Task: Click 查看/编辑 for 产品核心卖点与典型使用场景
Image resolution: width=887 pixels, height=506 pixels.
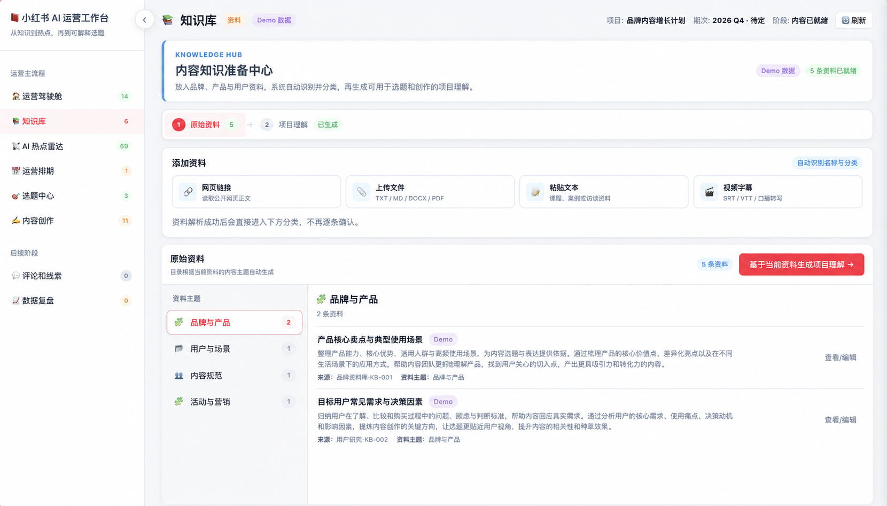Action: coord(841,357)
